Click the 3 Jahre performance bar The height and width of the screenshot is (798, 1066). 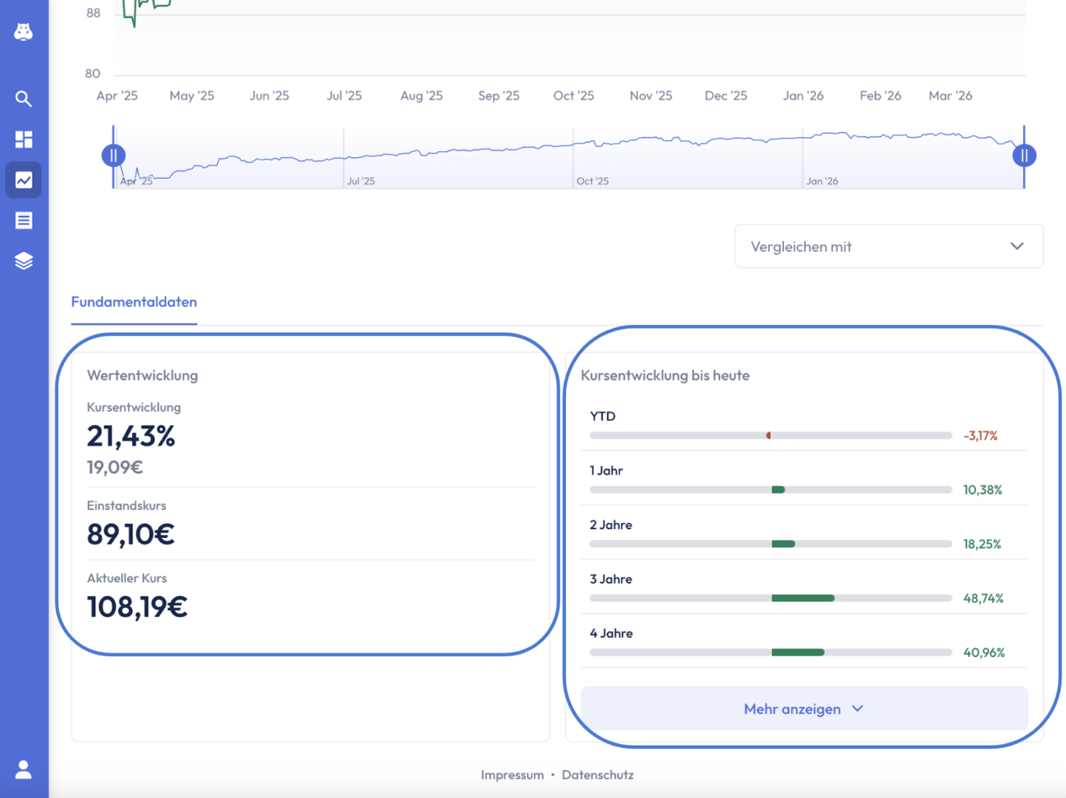point(771,598)
